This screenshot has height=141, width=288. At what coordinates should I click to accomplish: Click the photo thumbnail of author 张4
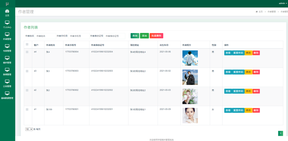coord(190,58)
